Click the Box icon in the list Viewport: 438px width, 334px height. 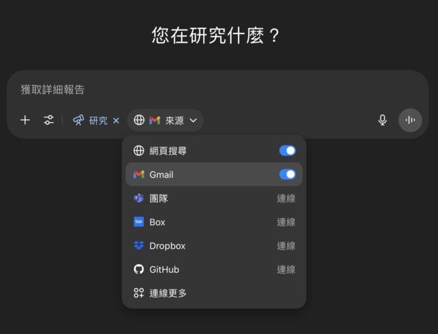139,222
